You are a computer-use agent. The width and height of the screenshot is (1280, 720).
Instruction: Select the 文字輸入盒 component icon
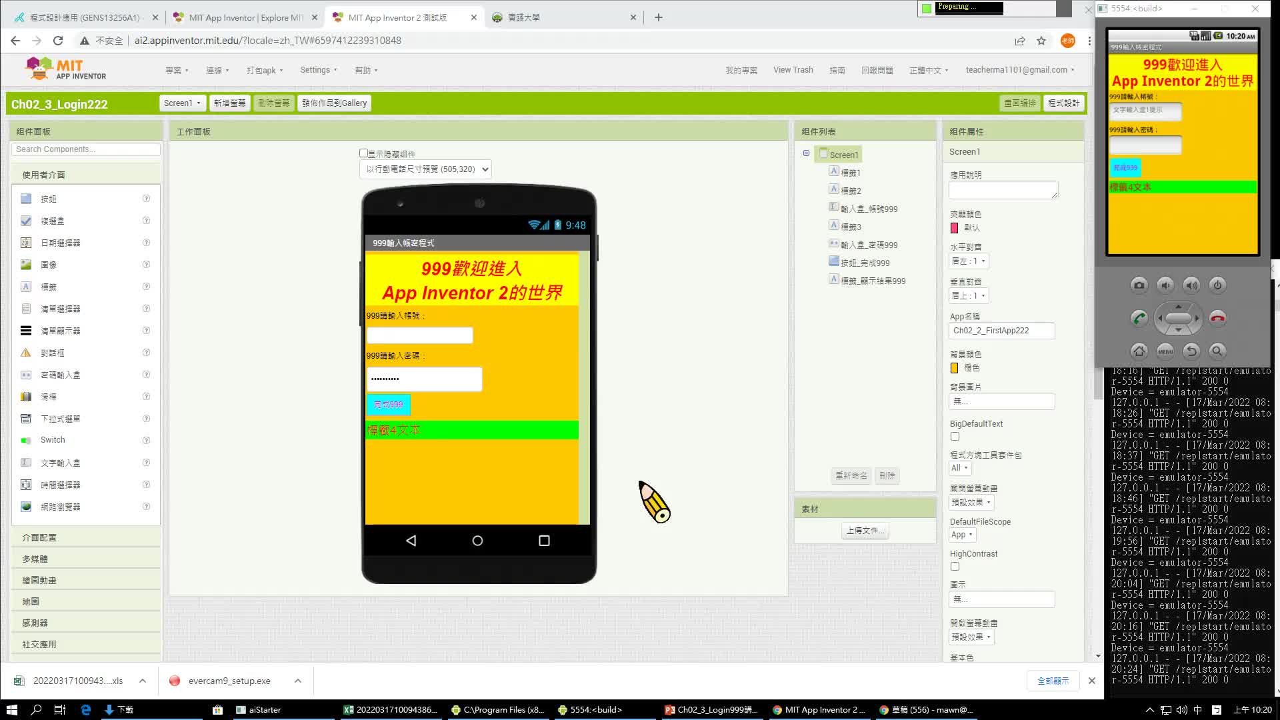click(26, 463)
